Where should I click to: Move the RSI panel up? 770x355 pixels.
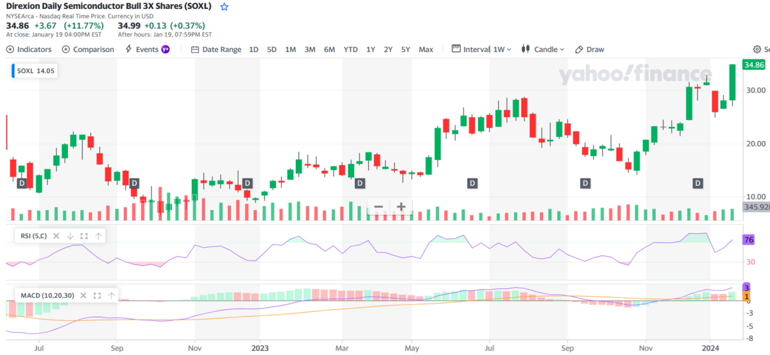coord(98,236)
